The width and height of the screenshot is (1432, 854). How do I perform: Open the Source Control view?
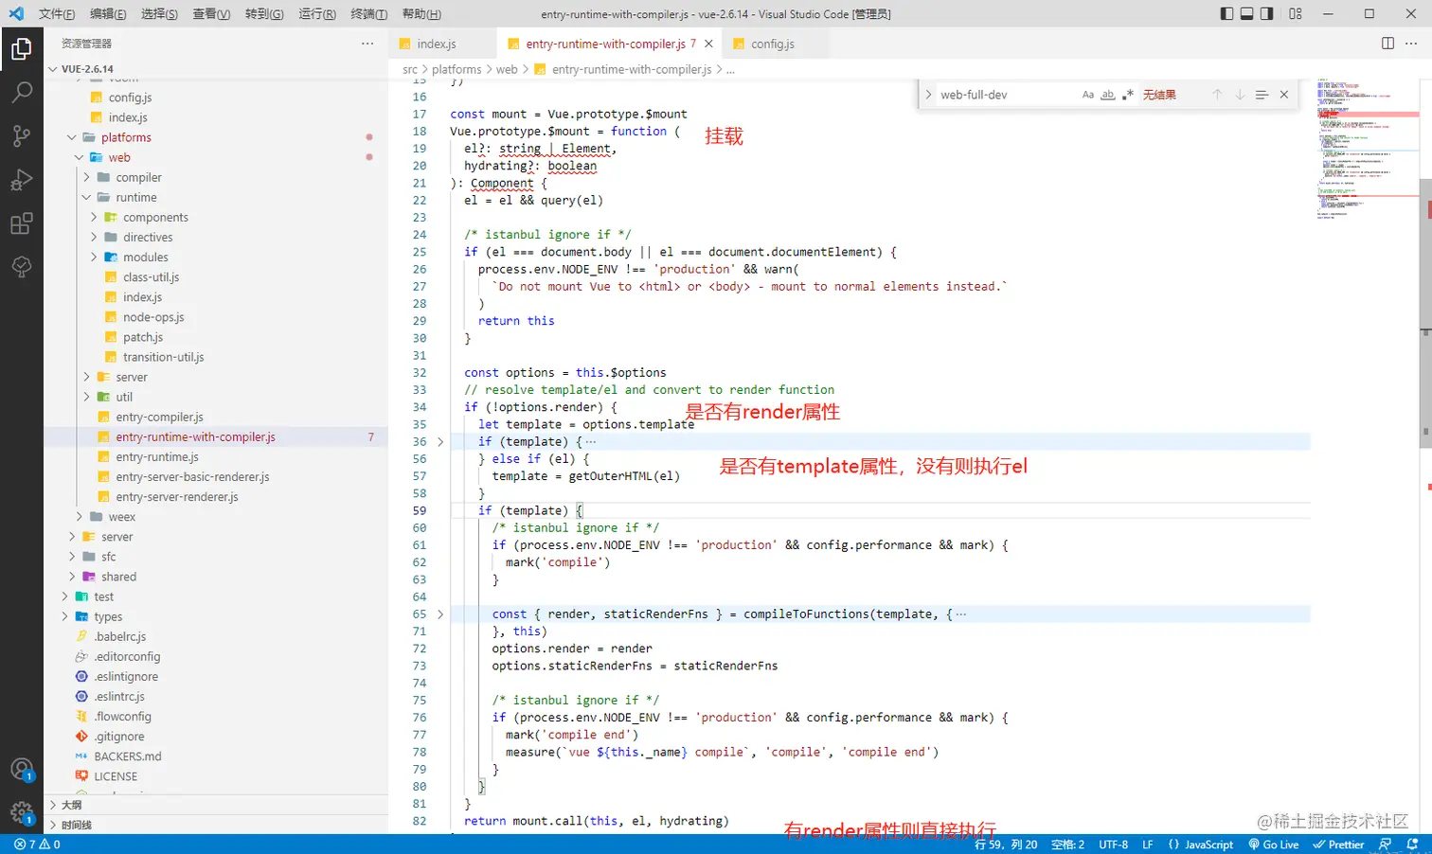coord(21,136)
